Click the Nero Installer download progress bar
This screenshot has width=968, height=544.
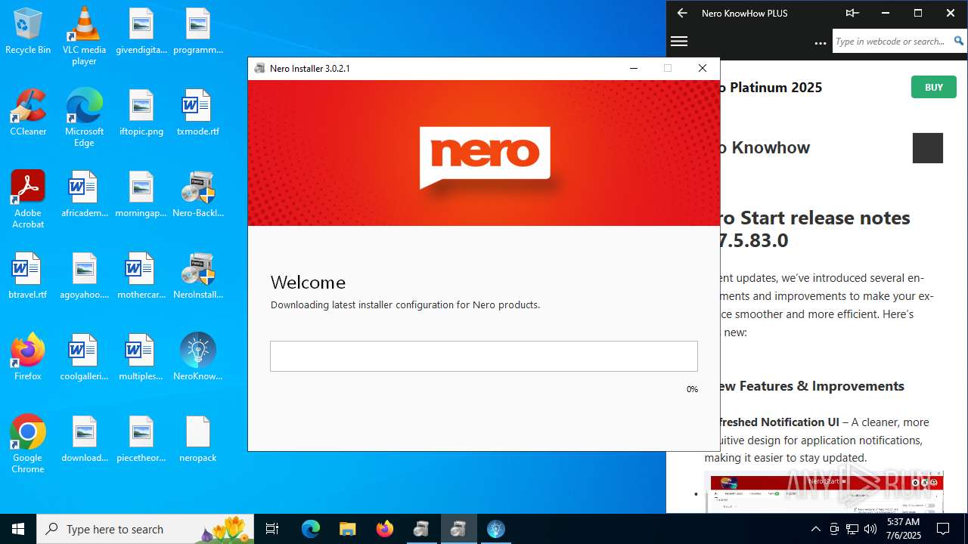(x=484, y=356)
